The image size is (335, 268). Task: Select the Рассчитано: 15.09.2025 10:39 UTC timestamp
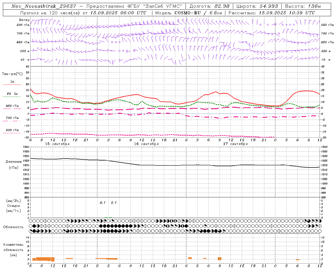click(272, 13)
